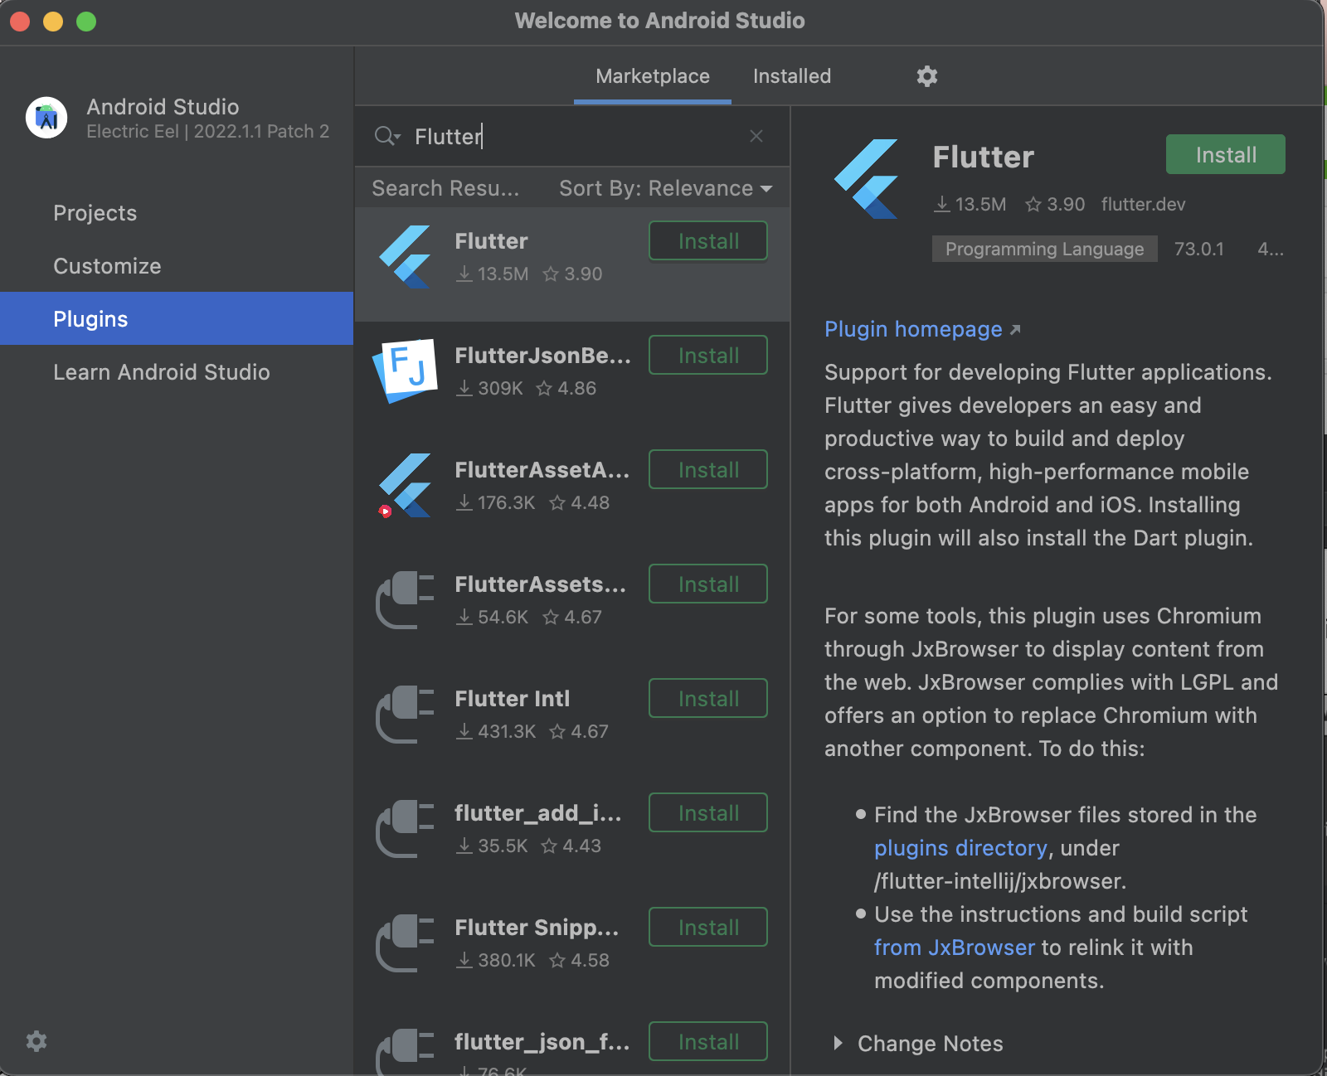
Task: Click the flutter_json_f... plug icon
Action: [x=406, y=1051]
